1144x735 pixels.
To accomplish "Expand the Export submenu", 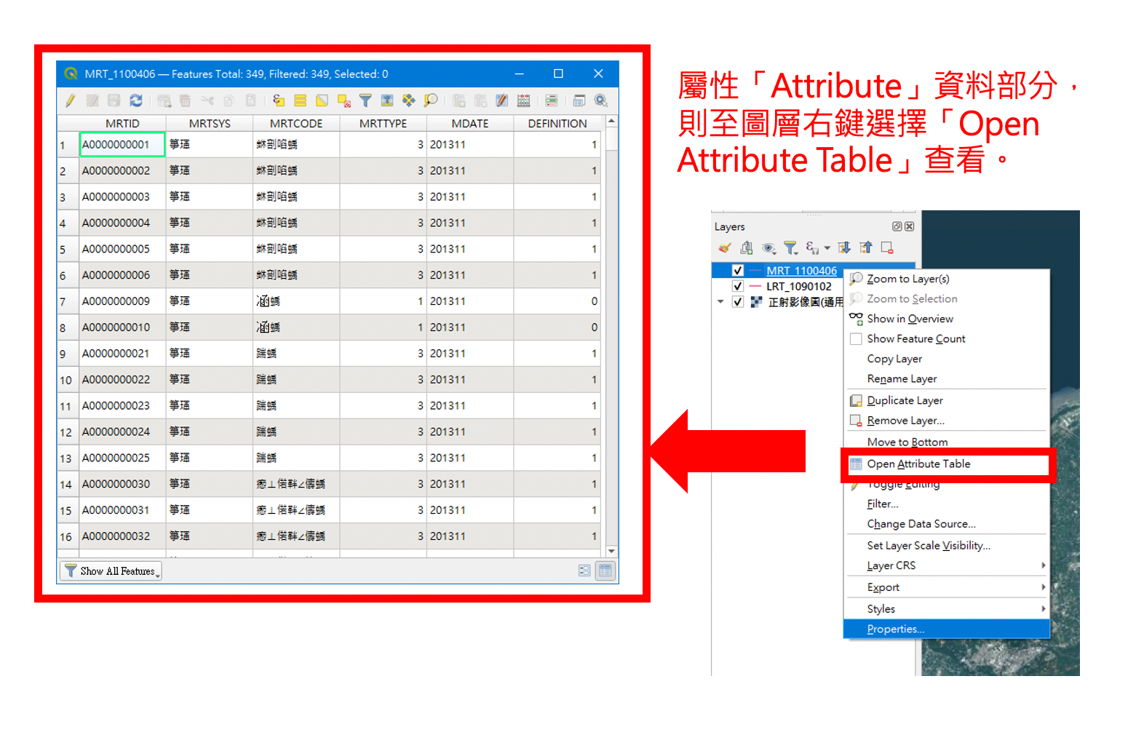I will tap(946, 588).
